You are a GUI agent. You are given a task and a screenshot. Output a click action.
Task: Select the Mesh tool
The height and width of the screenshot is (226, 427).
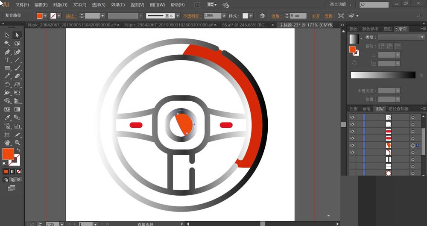(7, 109)
